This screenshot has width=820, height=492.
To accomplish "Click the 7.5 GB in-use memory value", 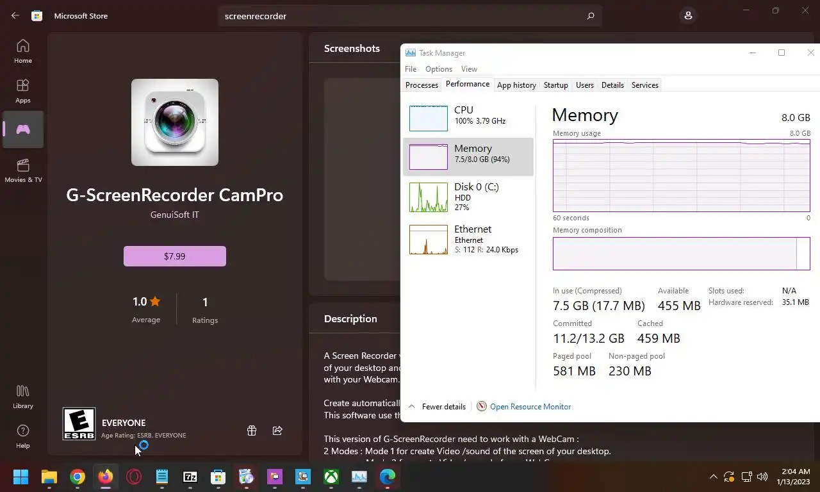I will pyautogui.click(x=599, y=306).
